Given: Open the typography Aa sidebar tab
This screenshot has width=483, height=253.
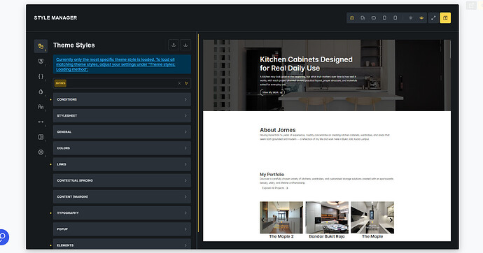Looking at the screenshot, I should point(41,107).
